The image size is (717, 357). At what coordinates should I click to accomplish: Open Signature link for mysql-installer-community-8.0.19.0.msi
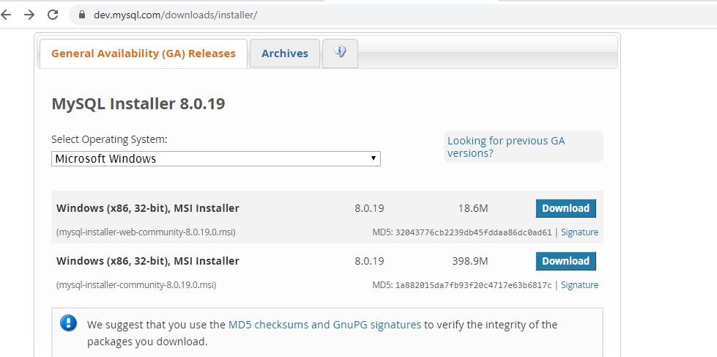pos(579,284)
